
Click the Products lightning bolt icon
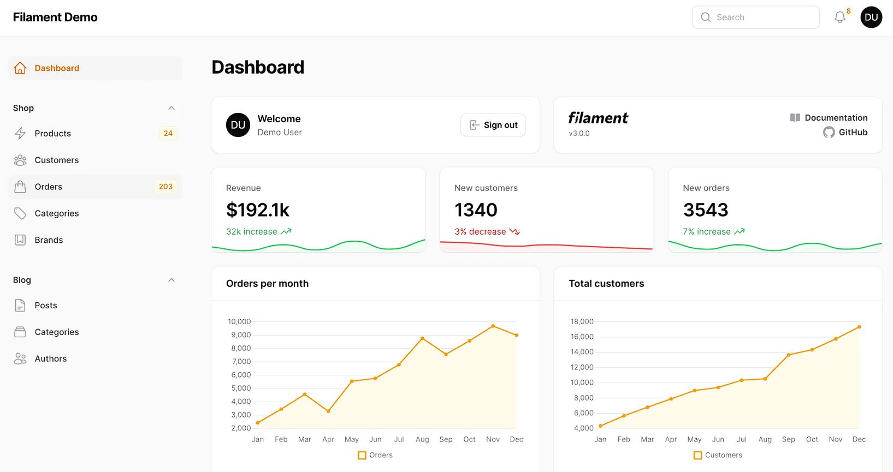20,134
